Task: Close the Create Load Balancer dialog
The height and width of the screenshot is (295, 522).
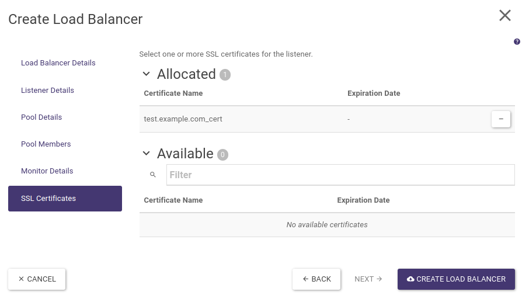Action: pyautogui.click(x=505, y=16)
